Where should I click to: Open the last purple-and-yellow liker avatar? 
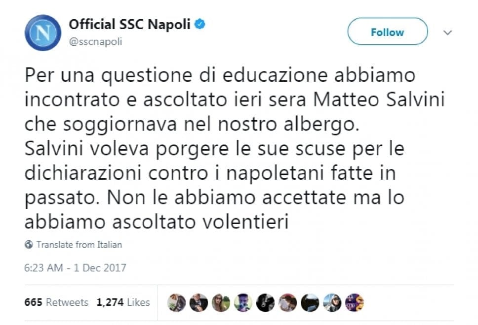click(355, 302)
